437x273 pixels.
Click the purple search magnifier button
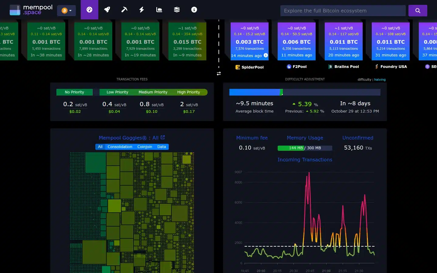click(418, 11)
